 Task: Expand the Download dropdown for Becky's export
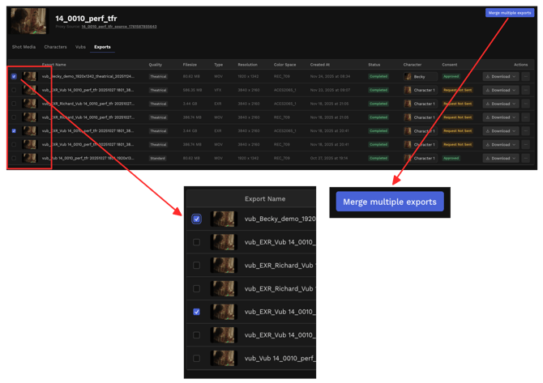click(x=500, y=77)
